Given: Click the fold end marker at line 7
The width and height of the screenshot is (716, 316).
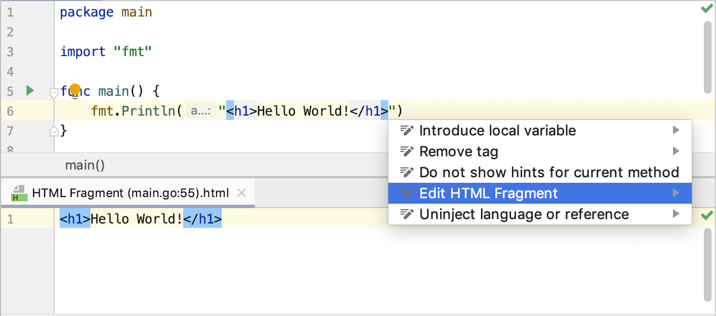Looking at the screenshot, I should pos(54,131).
